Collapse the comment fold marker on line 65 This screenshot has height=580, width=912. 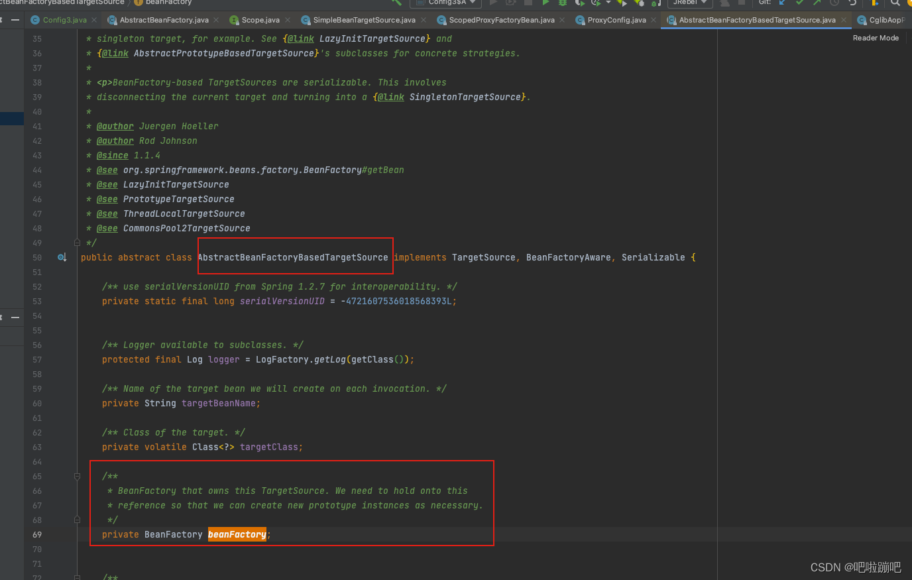[77, 476]
